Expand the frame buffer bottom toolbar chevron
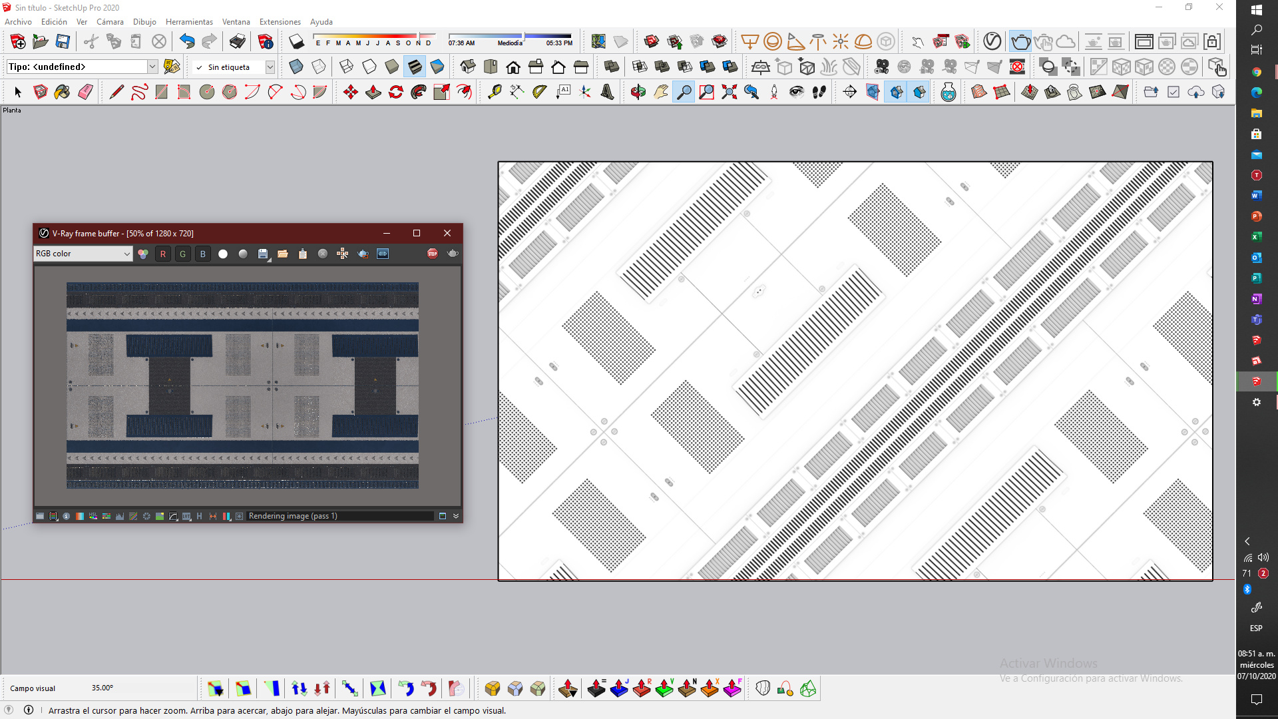Image resolution: width=1278 pixels, height=719 pixels. click(x=456, y=516)
